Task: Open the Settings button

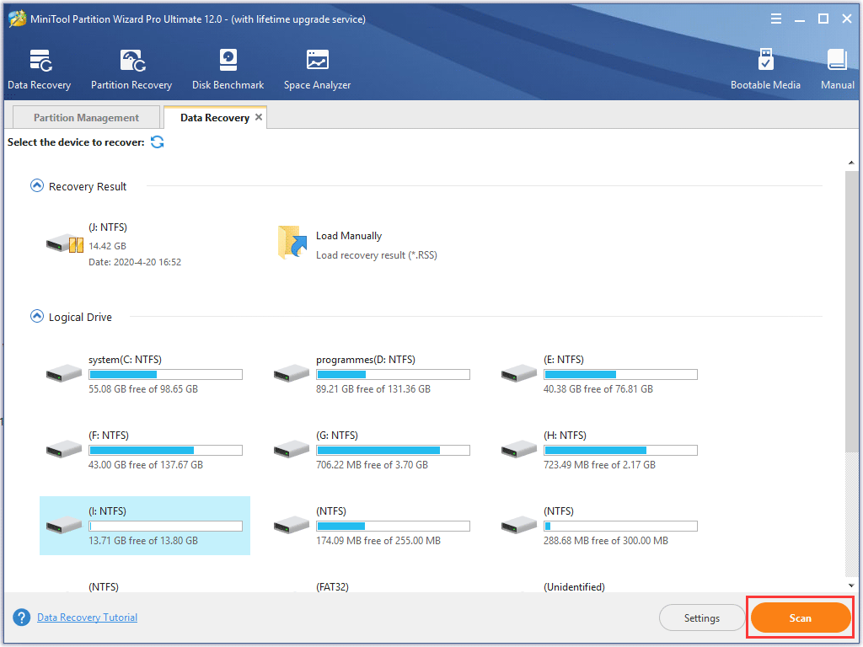Action: (x=702, y=618)
